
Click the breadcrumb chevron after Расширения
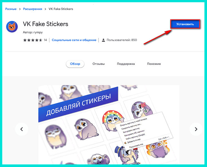coord(45,9)
